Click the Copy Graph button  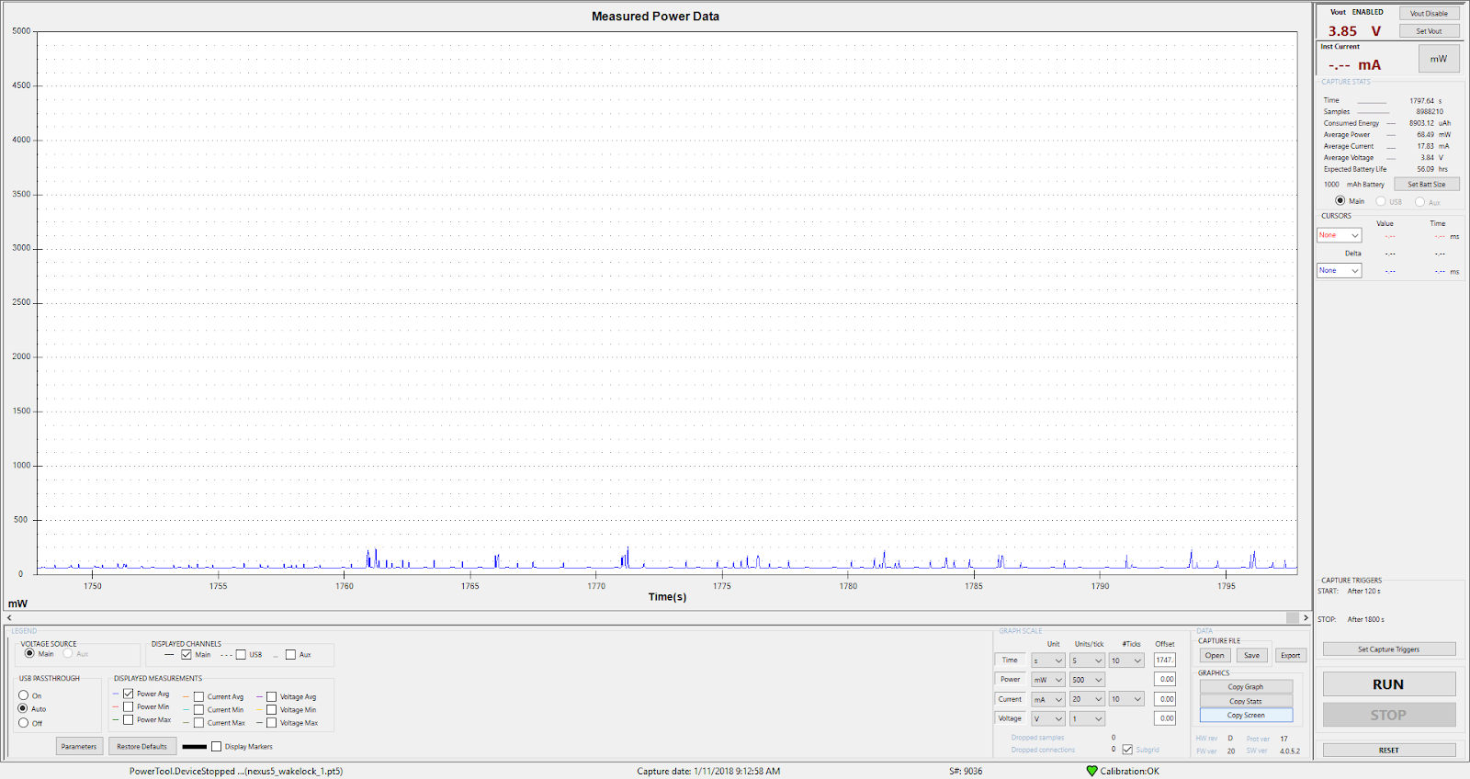pyautogui.click(x=1246, y=686)
